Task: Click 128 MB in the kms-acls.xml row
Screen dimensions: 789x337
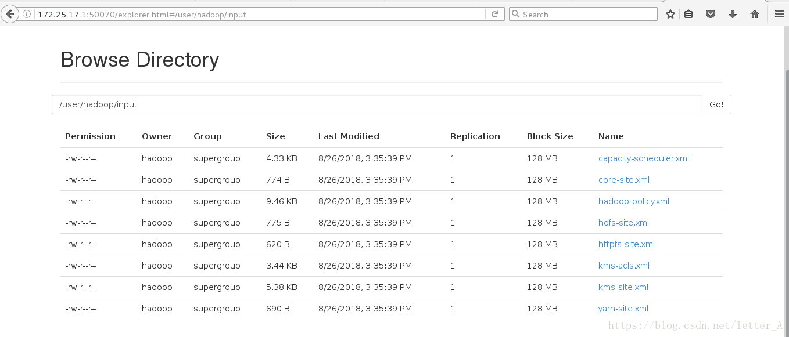Action: pos(542,266)
